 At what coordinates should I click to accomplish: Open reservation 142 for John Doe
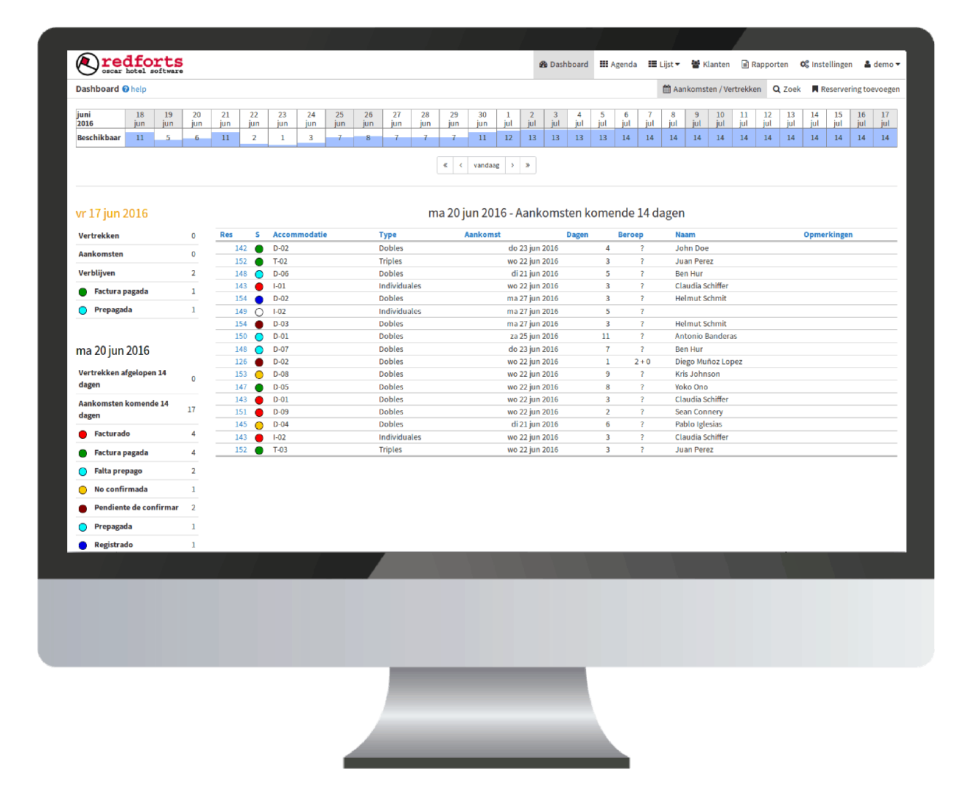(x=241, y=249)
